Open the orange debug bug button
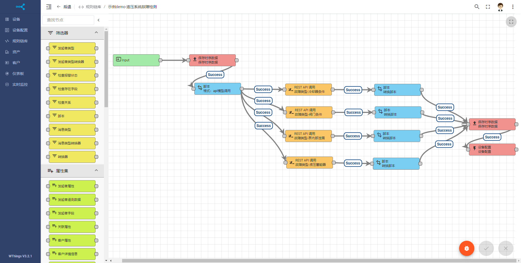The height and width of the screenshot is (263, 521). click(467, 248)
